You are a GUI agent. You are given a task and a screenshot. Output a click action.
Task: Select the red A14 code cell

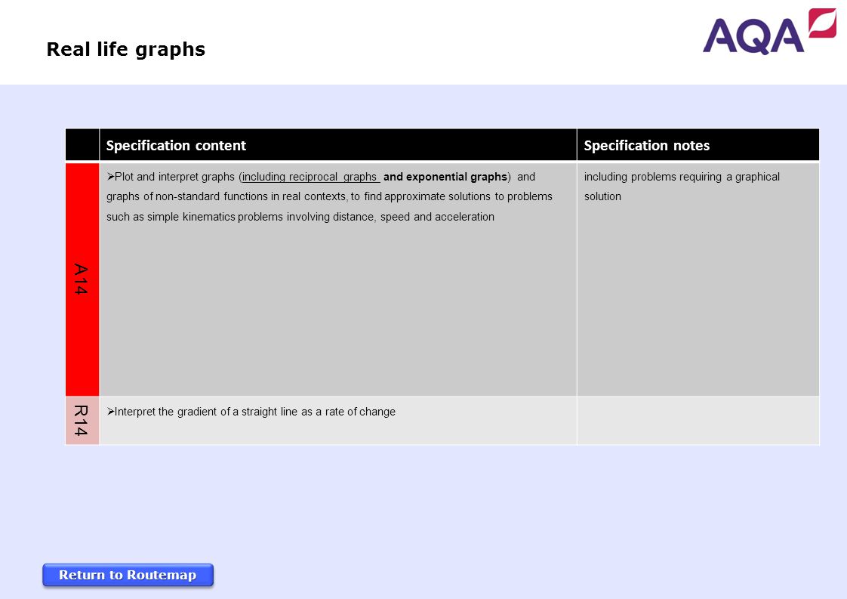point(82,279)
